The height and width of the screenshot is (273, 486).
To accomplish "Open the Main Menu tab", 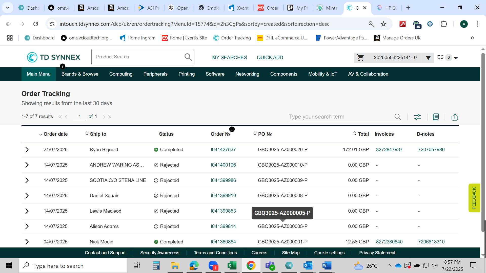I will point(39,74).
